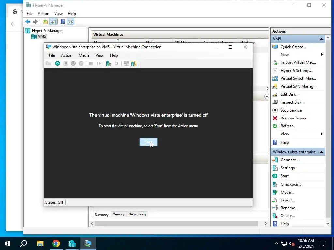Click the green Refresh icon in Actions pane
The height and width of the screenshot is (250, 334).
coord(275,126)
